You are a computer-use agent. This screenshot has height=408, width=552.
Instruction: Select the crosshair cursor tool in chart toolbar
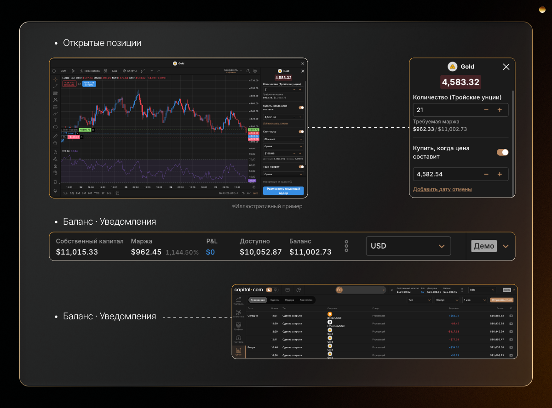point(55,79)
